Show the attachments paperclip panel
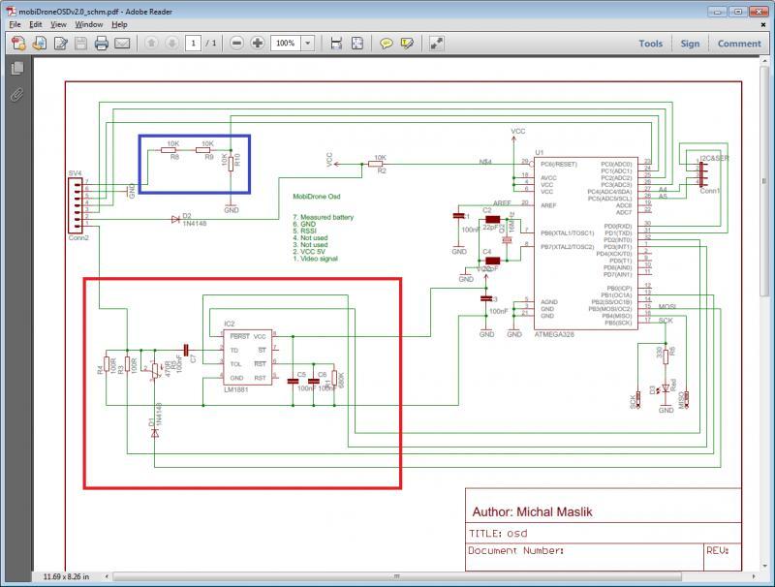Image resolution: width=775 pixels, height=587 pixels. click(x=16, y=94)
